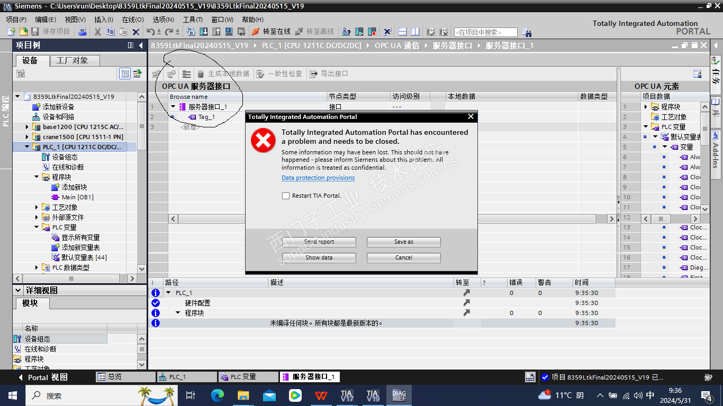This screenshot has width=723, height=406.
Task: Open the Windows Start menu
Action: click(x=13, y=395)
